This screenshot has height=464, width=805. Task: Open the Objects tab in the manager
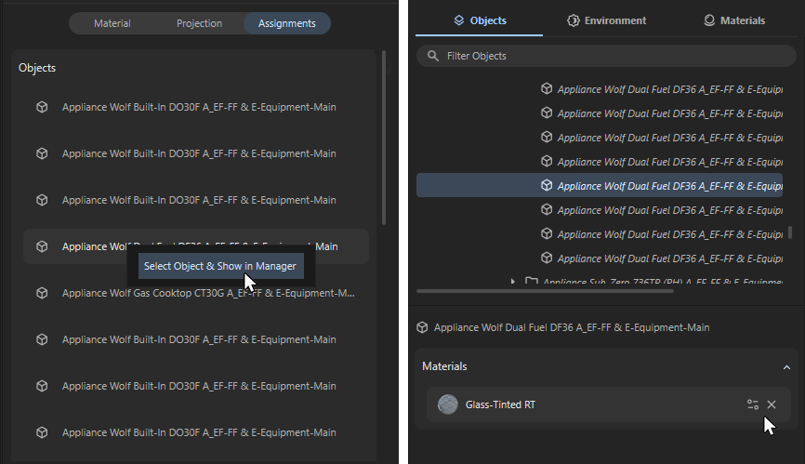[480, 20]
